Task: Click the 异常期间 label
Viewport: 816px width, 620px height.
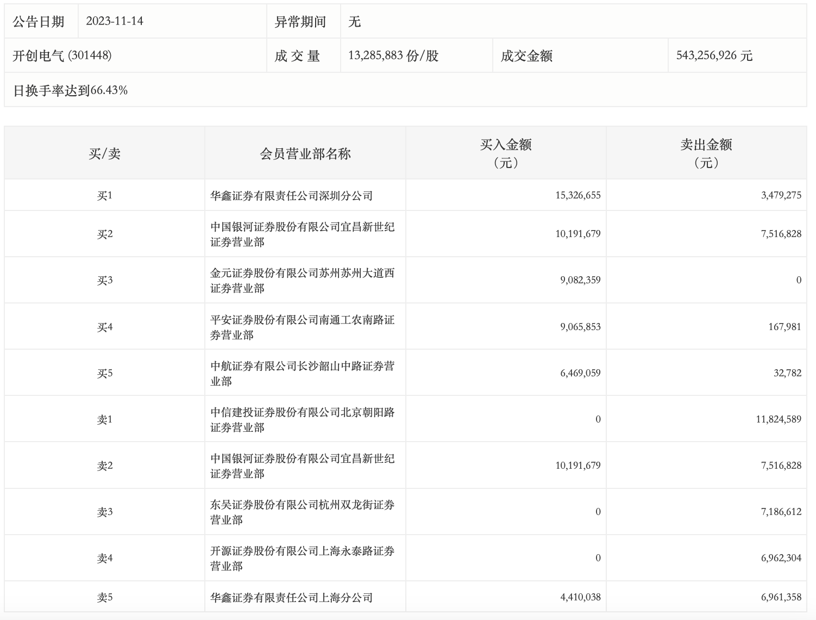Action: (300, 22)
